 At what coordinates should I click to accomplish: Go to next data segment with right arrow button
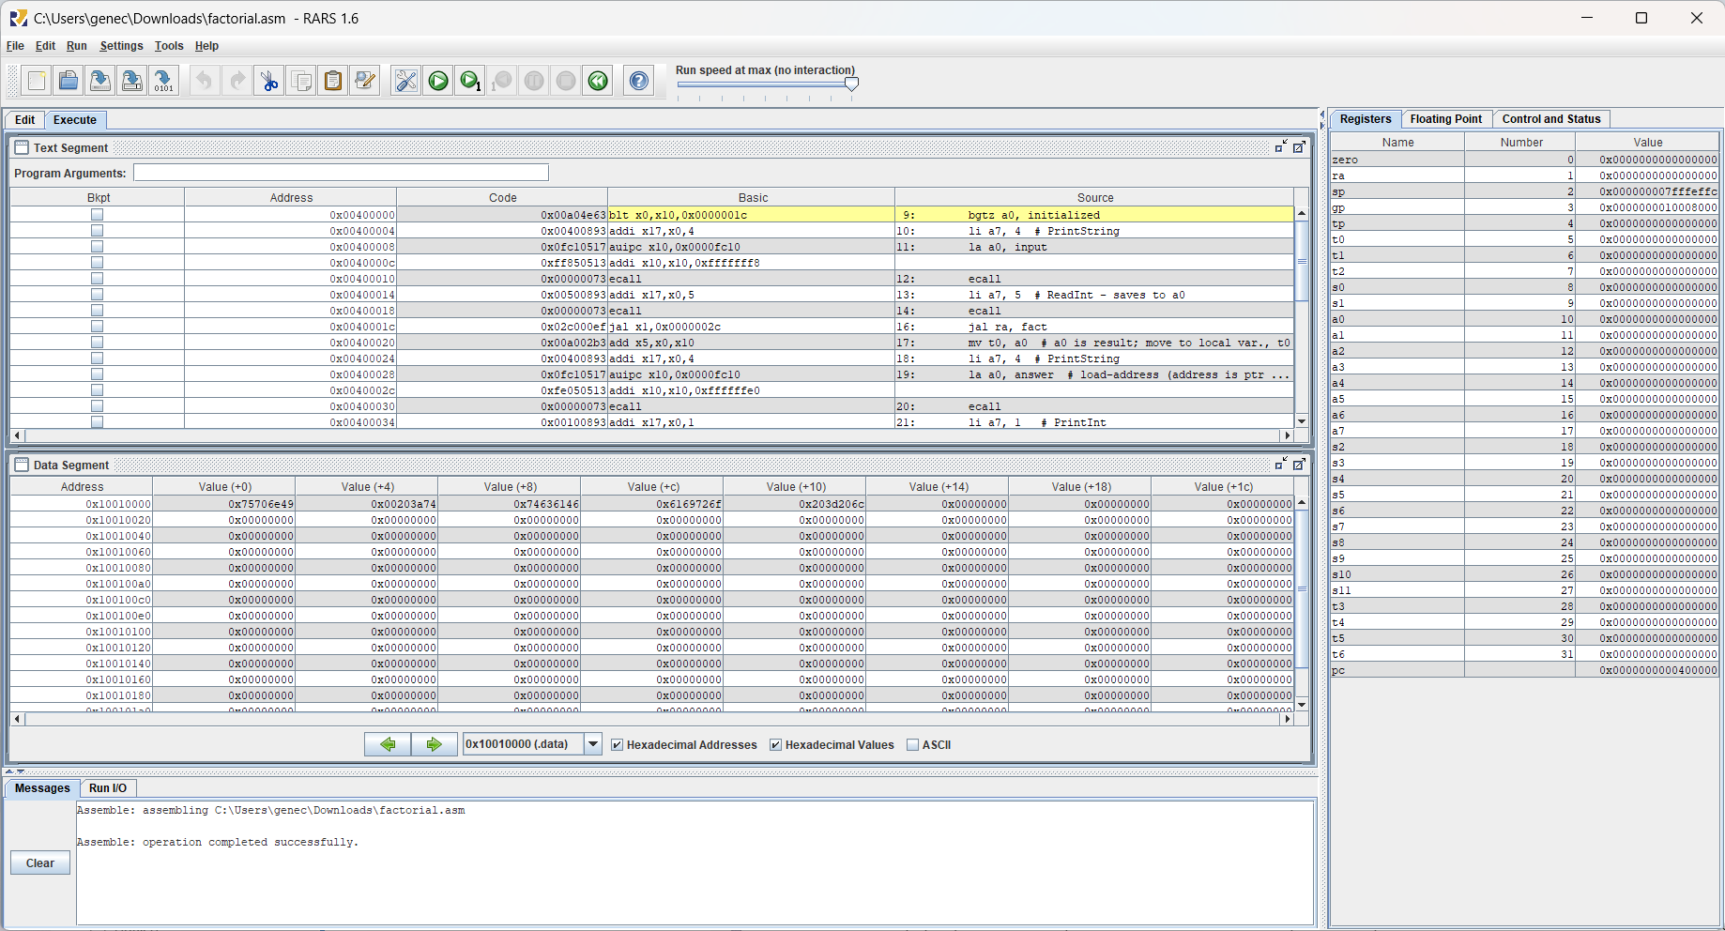[434, 744]
